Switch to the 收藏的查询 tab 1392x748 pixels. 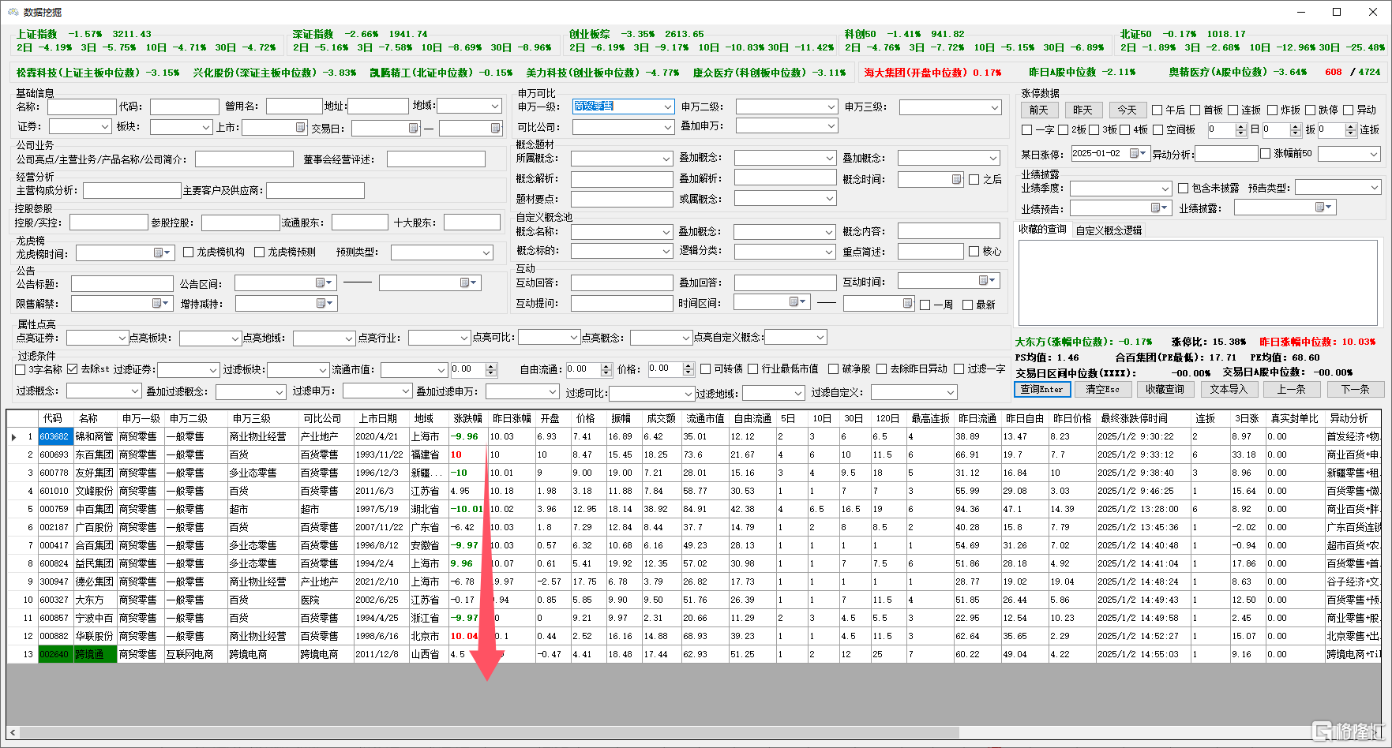[1042, 230]
